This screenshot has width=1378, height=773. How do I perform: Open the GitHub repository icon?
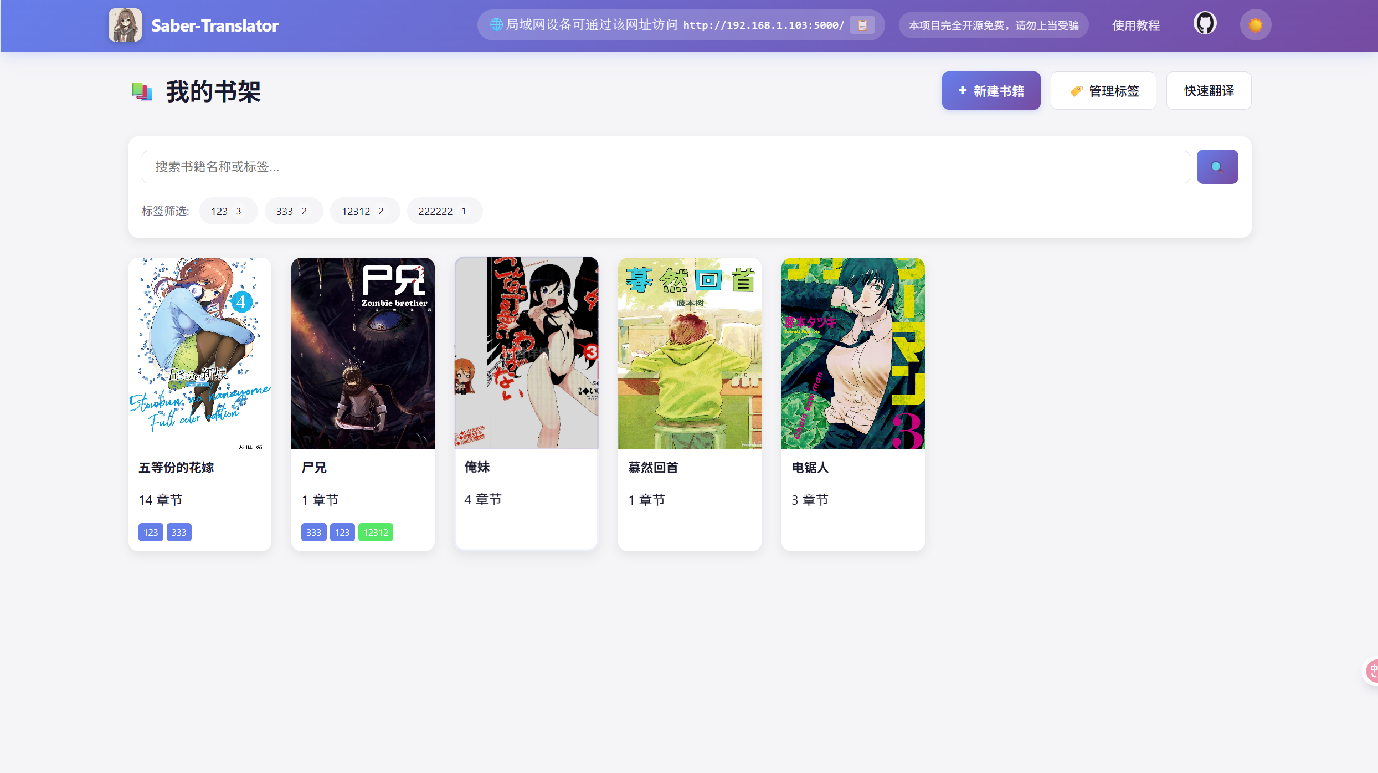click(x=1205, y=24)
